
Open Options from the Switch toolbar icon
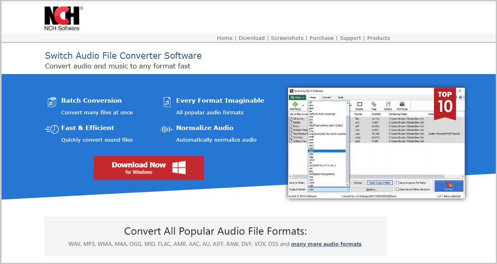point(388,104)
